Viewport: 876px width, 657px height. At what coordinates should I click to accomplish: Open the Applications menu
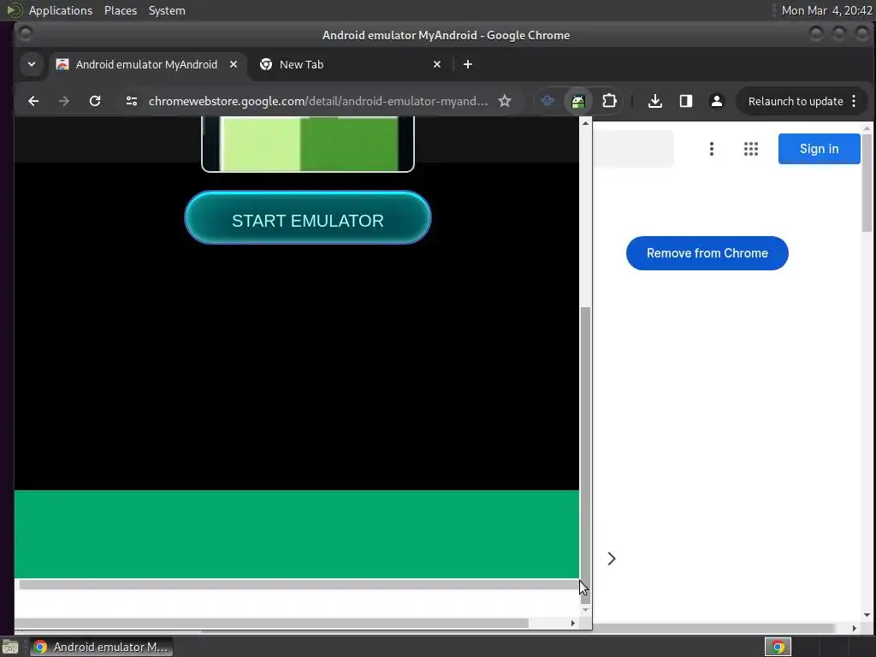click(61, 10)
